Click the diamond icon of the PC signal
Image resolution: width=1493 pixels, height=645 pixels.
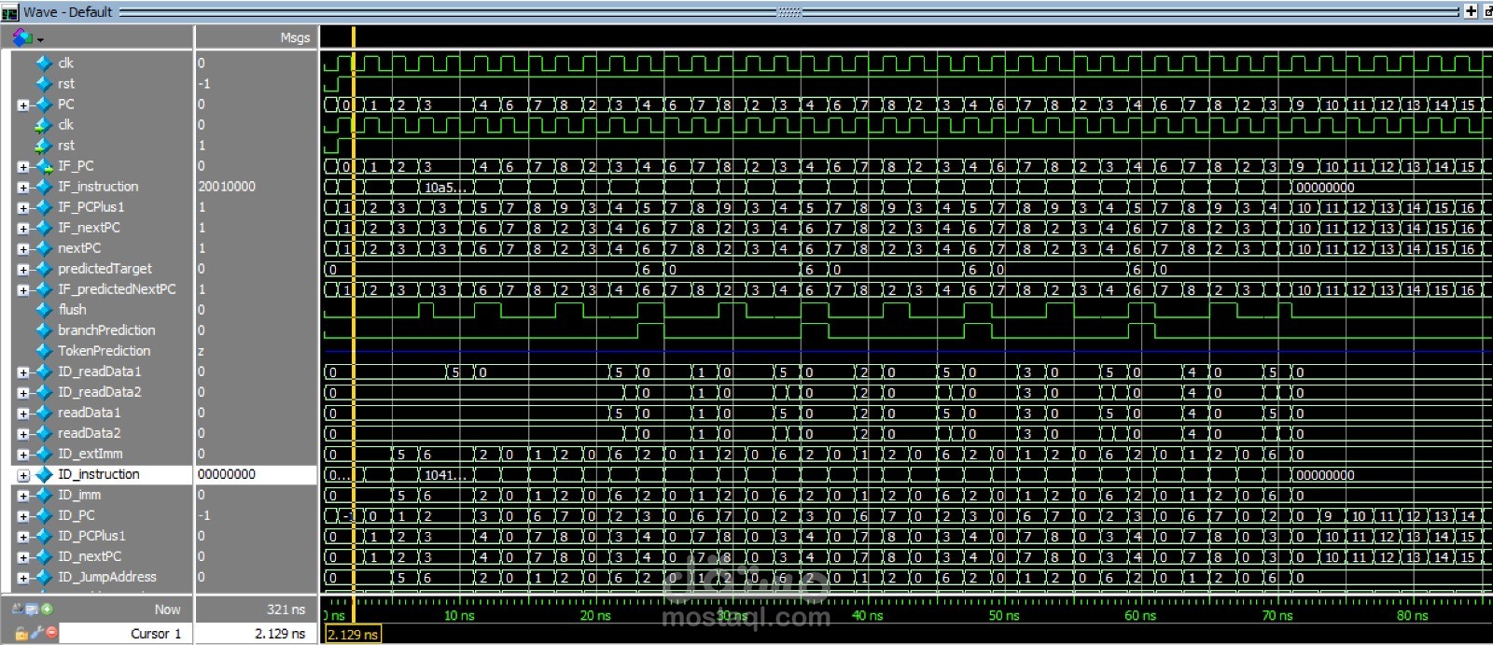[x=43, y=105]
